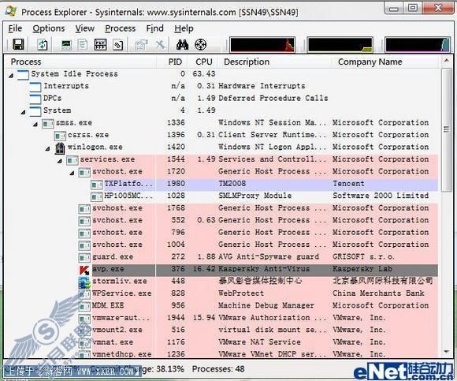The image size is (457, 381).
Task: Open the Help menu
Action: click(184, 28)
